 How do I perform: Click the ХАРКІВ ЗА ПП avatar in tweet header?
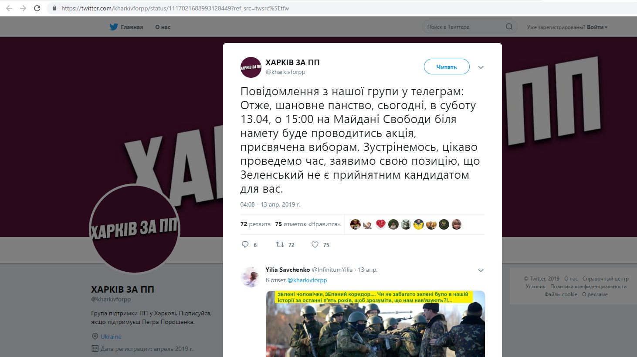click(x=251, y=67)
